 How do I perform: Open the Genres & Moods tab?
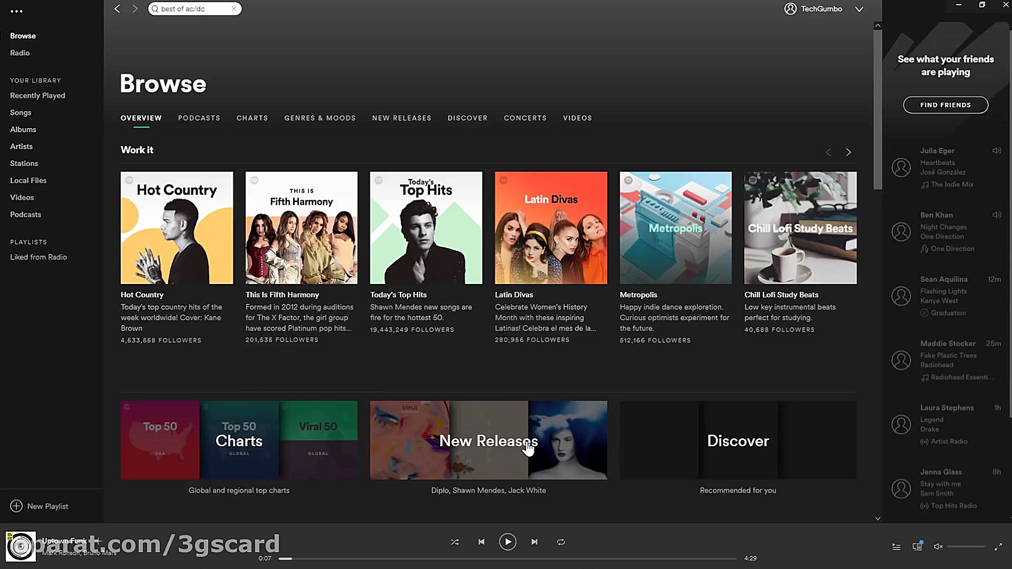coord(319,118)
